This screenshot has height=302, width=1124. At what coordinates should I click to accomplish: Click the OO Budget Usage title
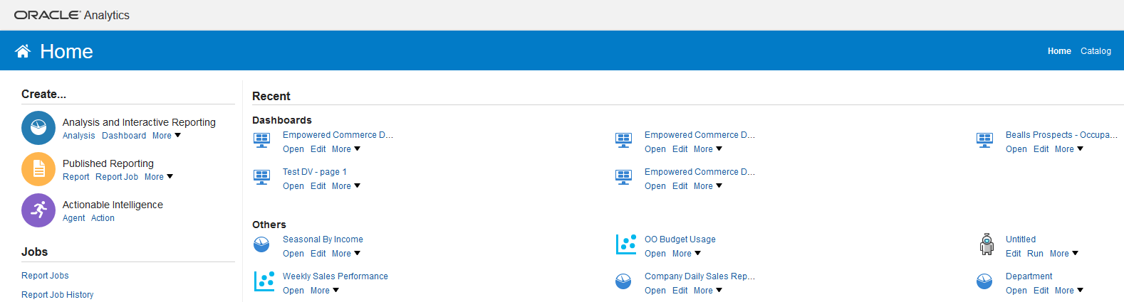point(680,239)
